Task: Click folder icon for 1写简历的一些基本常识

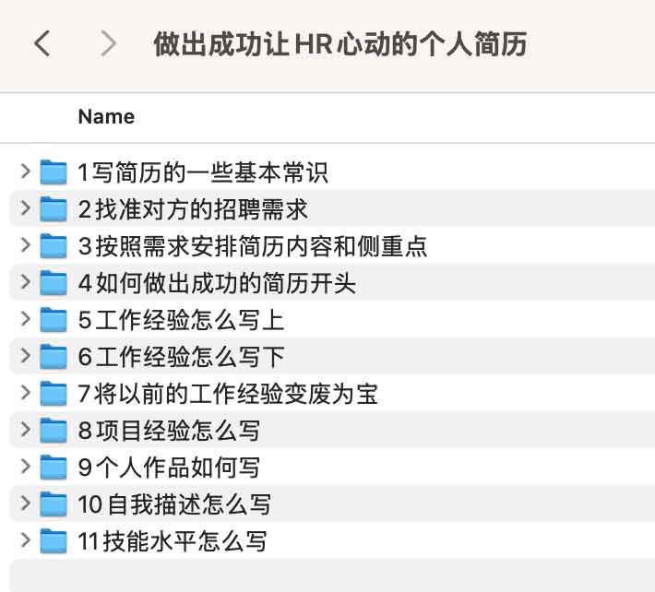Action: click(54, 172)
